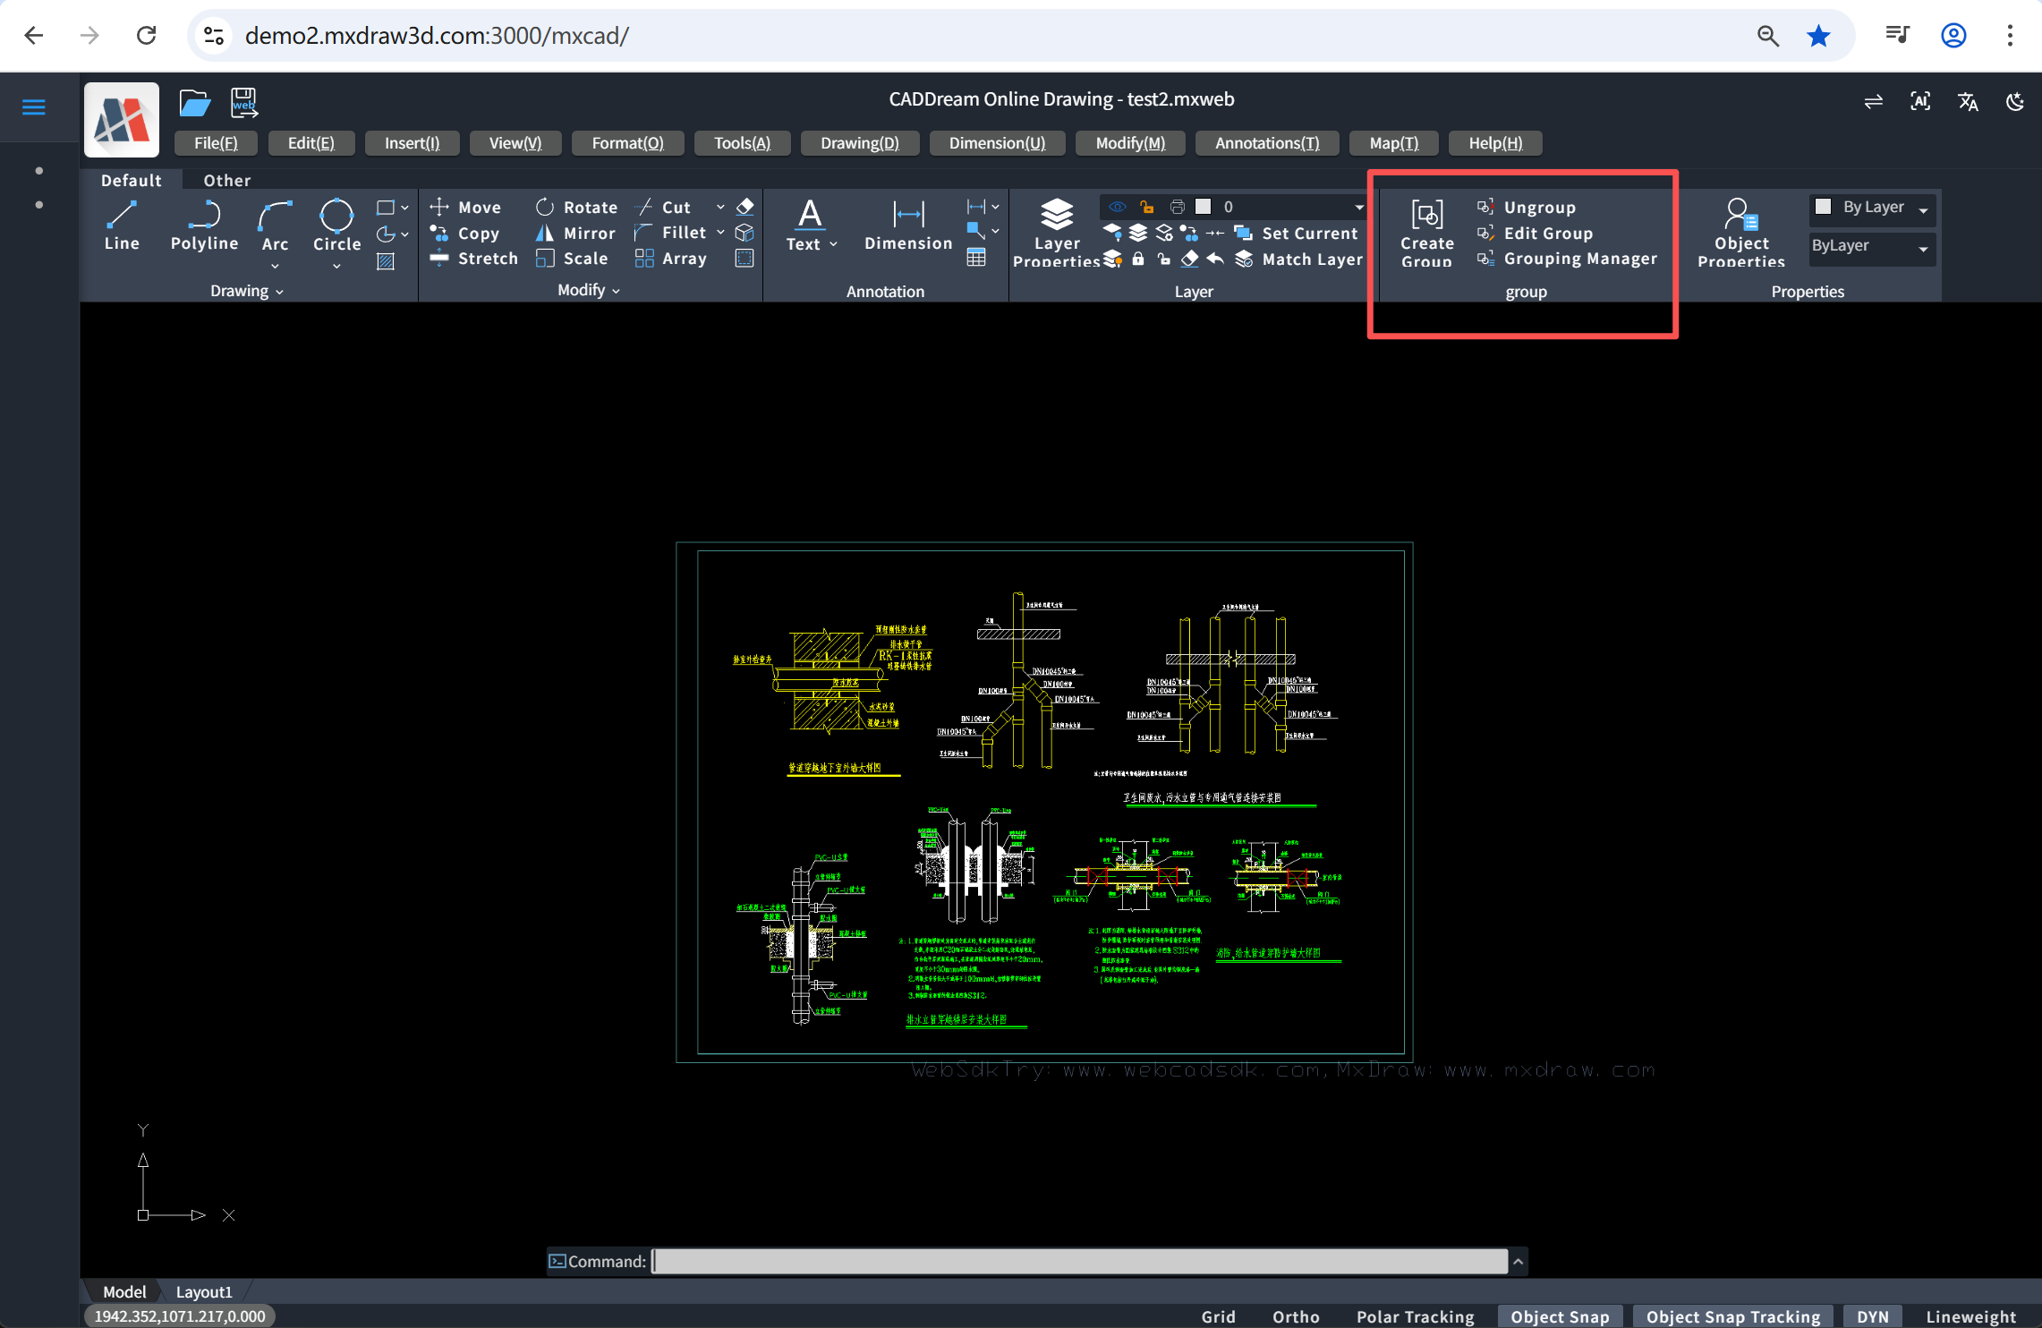
Task: Click the open file folder icon
Action: (x=194, y=103)
